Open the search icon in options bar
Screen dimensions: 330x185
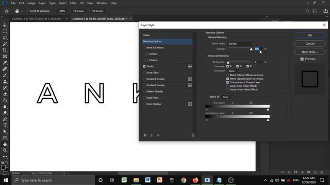307,11
